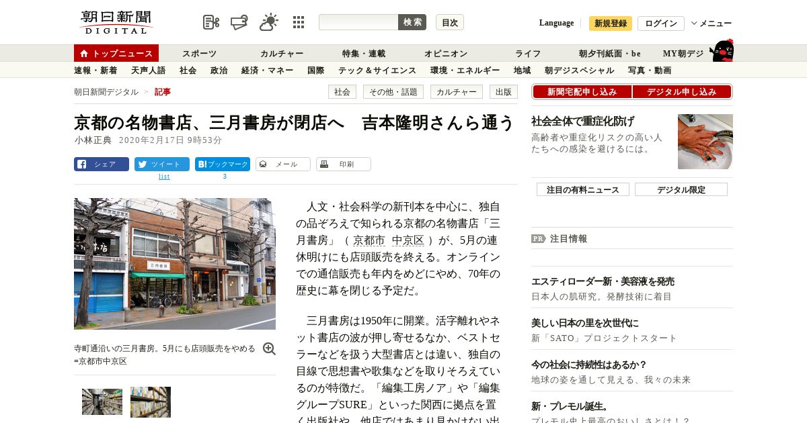The width and height of the screenshot is (807, 423).
Task: Open the カルチャー main tab
Action: tap(282, 54)
